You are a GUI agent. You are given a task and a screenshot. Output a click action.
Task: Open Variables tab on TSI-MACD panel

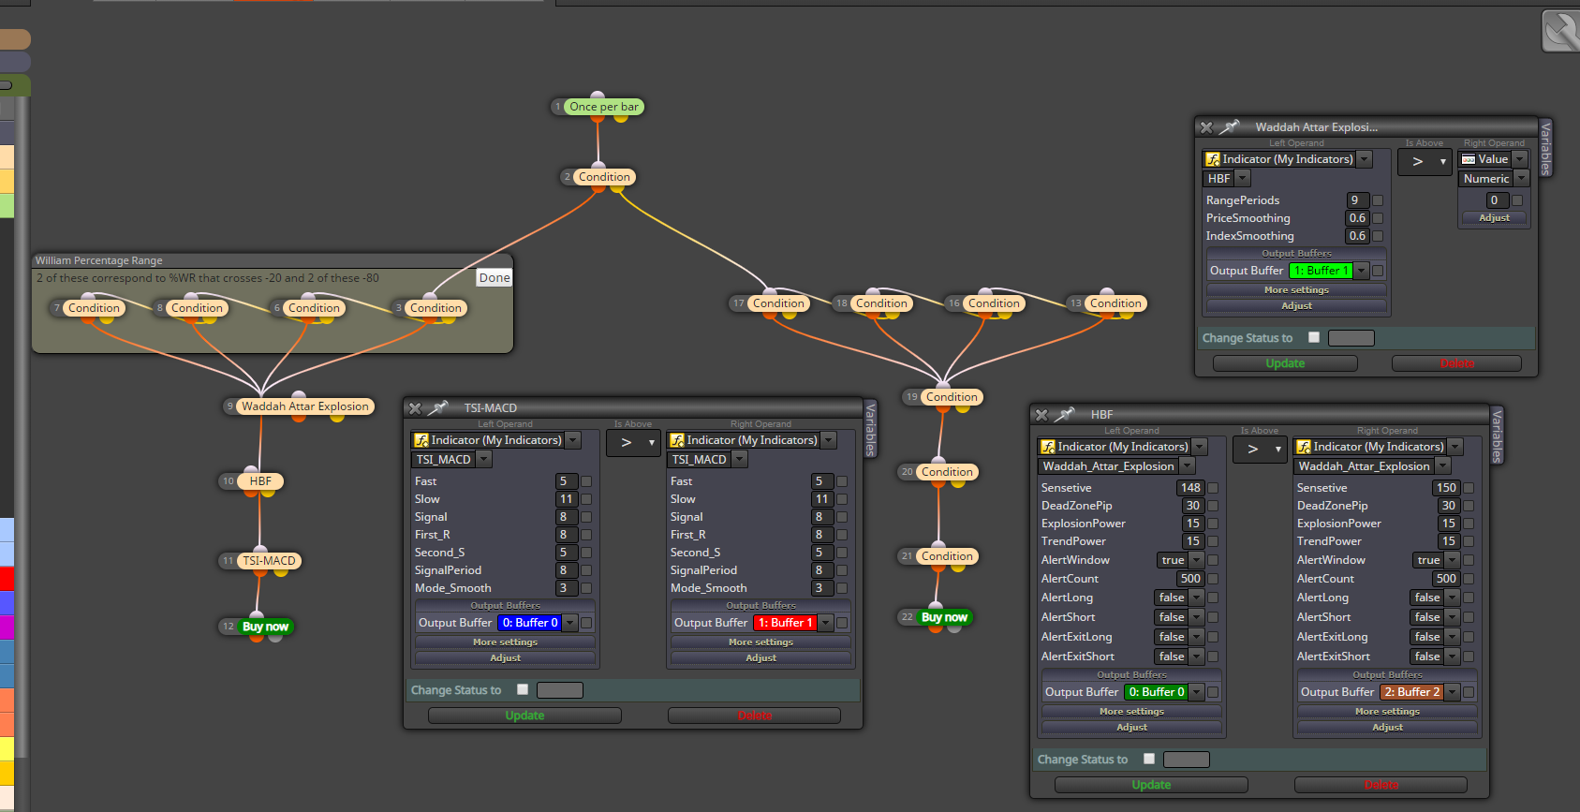870,429
